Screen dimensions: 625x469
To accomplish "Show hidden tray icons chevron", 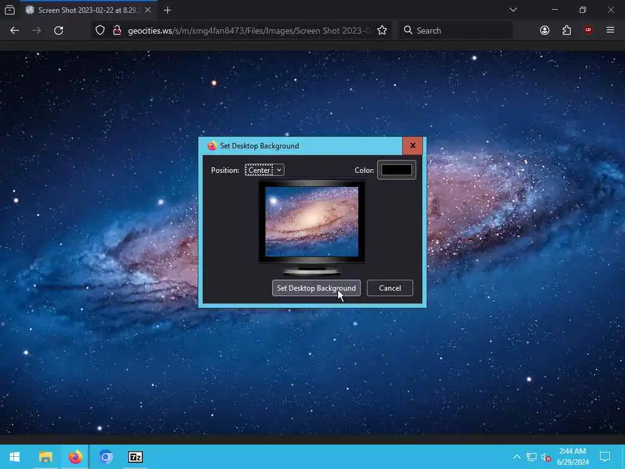I will click(516, 457).
